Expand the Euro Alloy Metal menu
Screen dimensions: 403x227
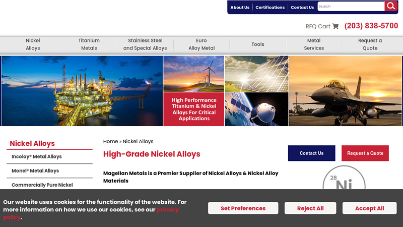click(x=201, y=44)
